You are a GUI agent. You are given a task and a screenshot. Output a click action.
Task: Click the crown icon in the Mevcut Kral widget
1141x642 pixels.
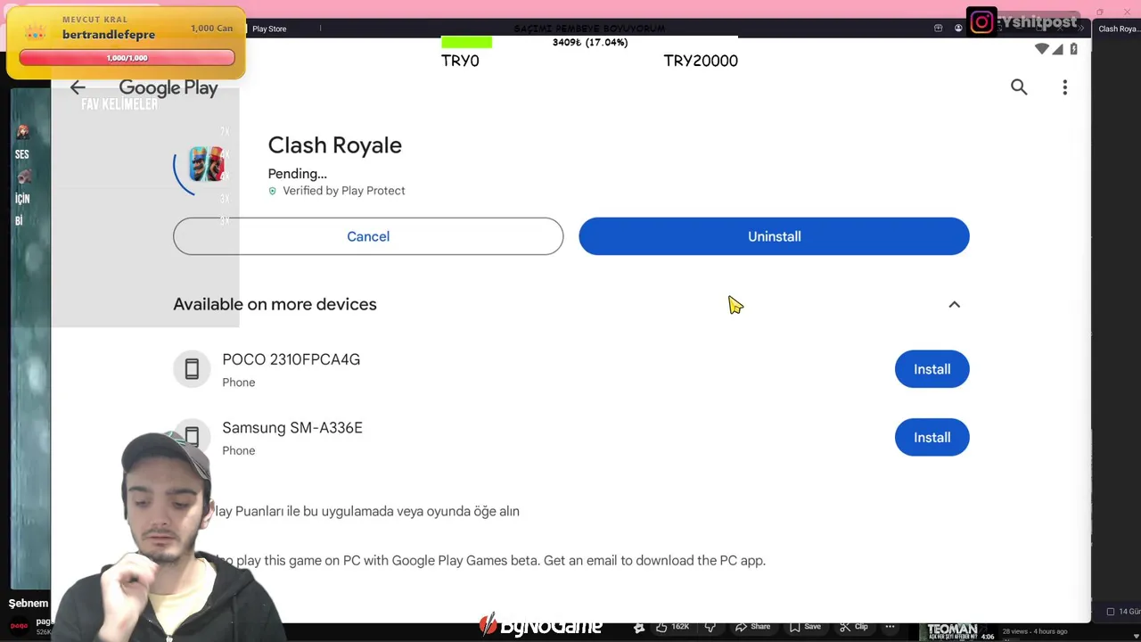[36, 34]
